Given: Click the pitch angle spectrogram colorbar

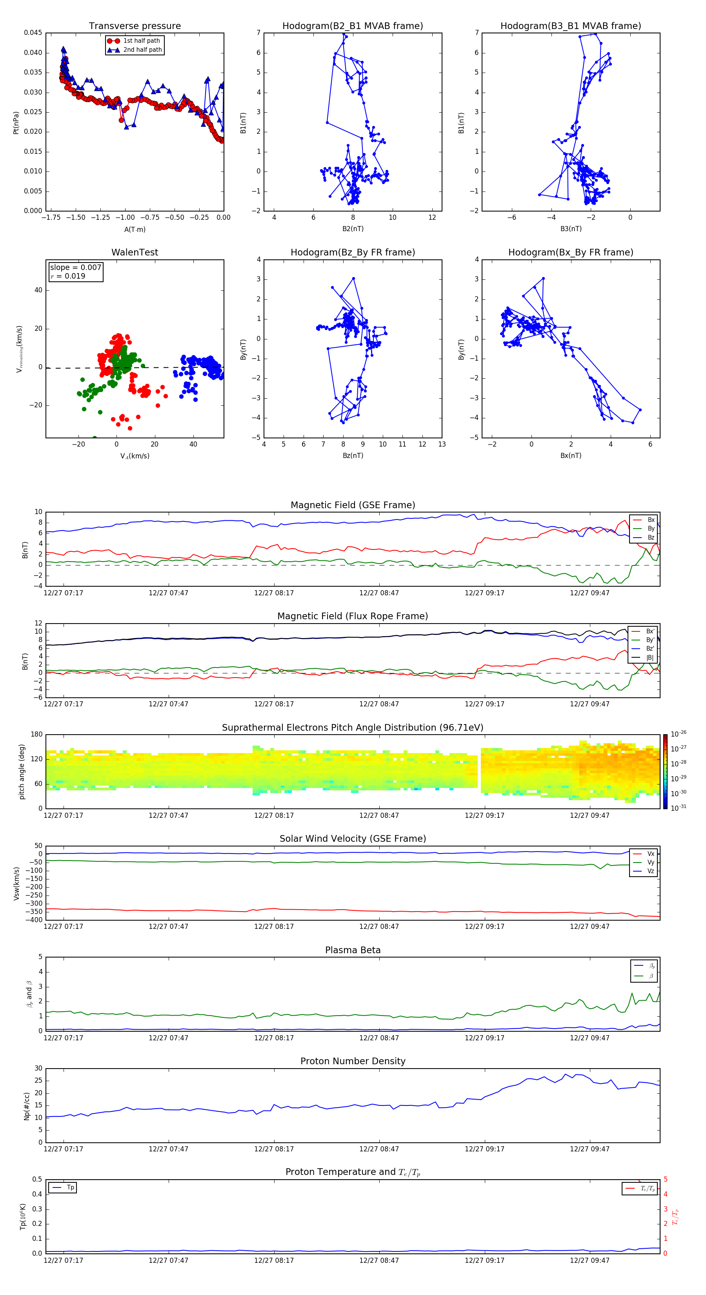Looking at the screenshot, I should pyautogui.click(x=665, y=772).
